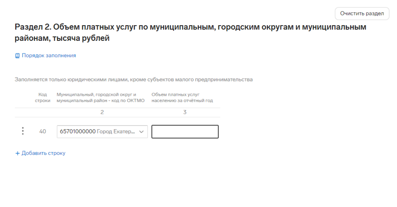Click the Код строки column header

point(43,98)
